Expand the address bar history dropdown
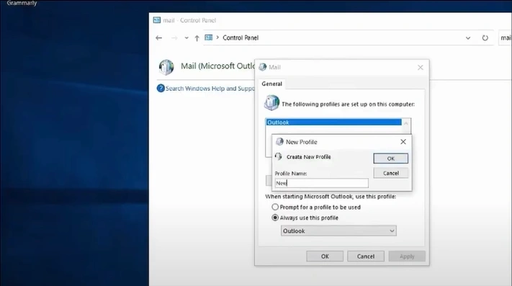The image size is (512, 286). pos(468,38)
